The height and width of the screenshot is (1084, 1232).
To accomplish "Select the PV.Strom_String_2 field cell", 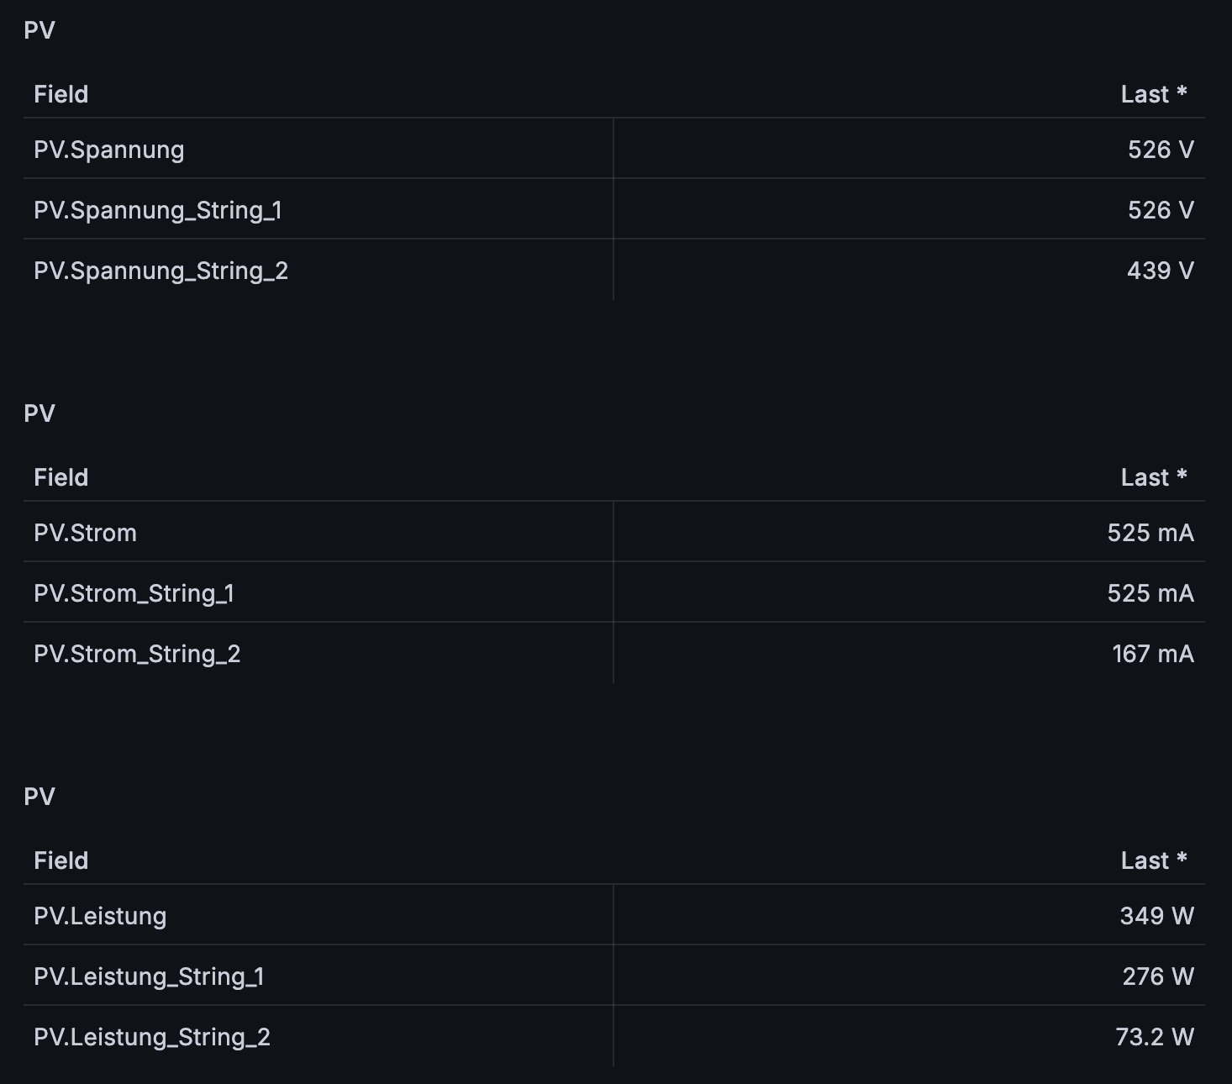I will [138, 655].
